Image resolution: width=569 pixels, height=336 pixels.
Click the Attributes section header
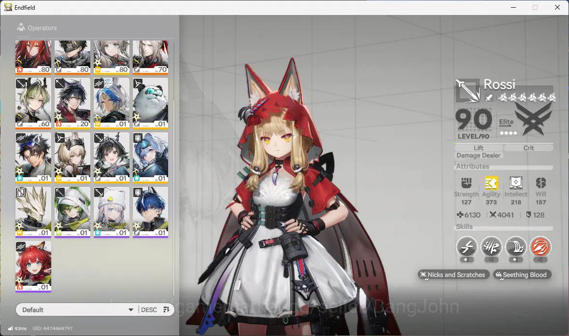tap(473, 166)
